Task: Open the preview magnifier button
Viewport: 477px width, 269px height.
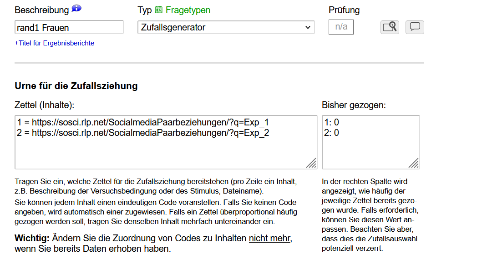Action: click(x=390, y=27)
